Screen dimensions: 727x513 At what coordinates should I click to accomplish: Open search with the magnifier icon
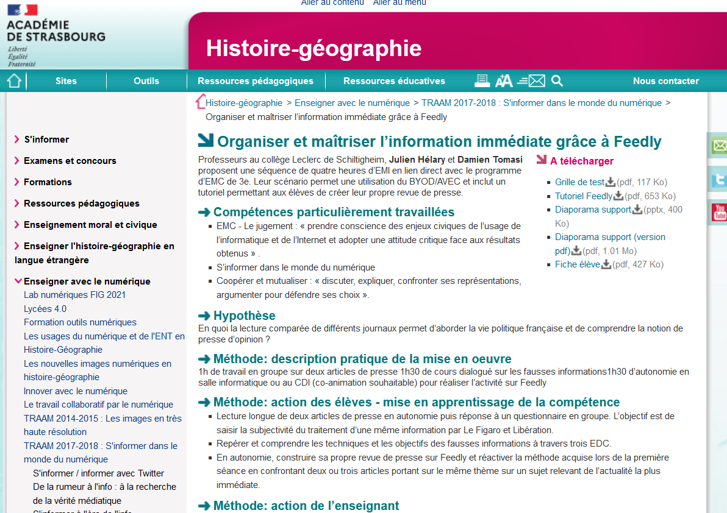pyautogui.click(x=557, y=80)
